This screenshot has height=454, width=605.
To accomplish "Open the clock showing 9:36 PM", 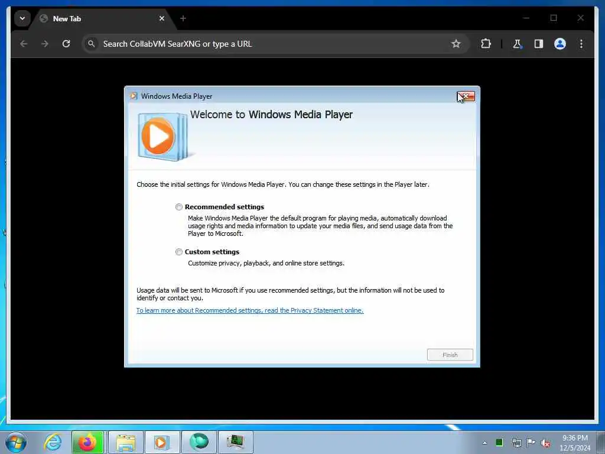I will click(575, 443).
